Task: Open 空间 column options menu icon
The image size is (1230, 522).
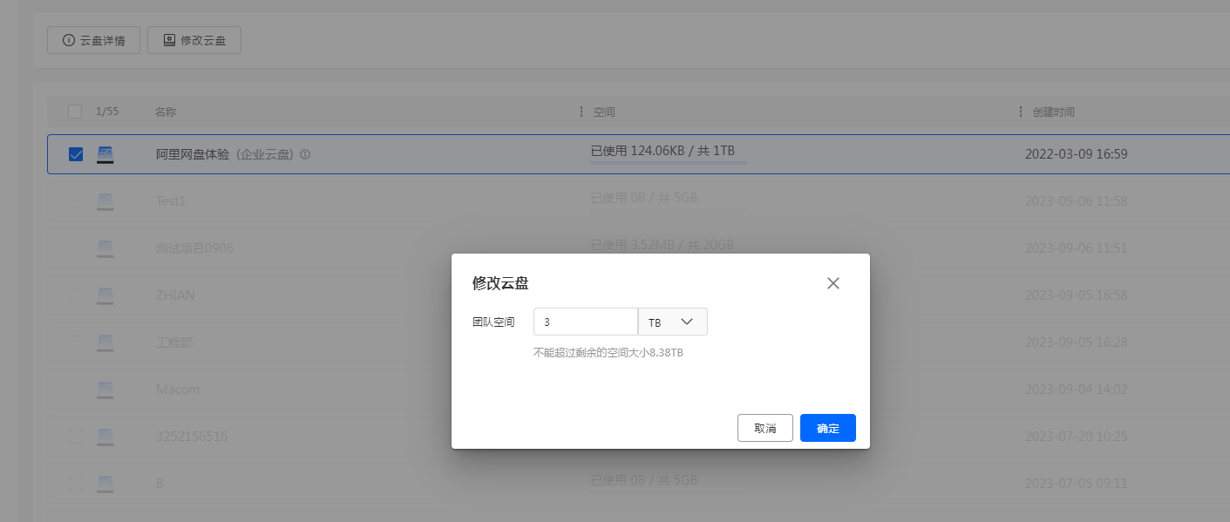Action: 582,112
